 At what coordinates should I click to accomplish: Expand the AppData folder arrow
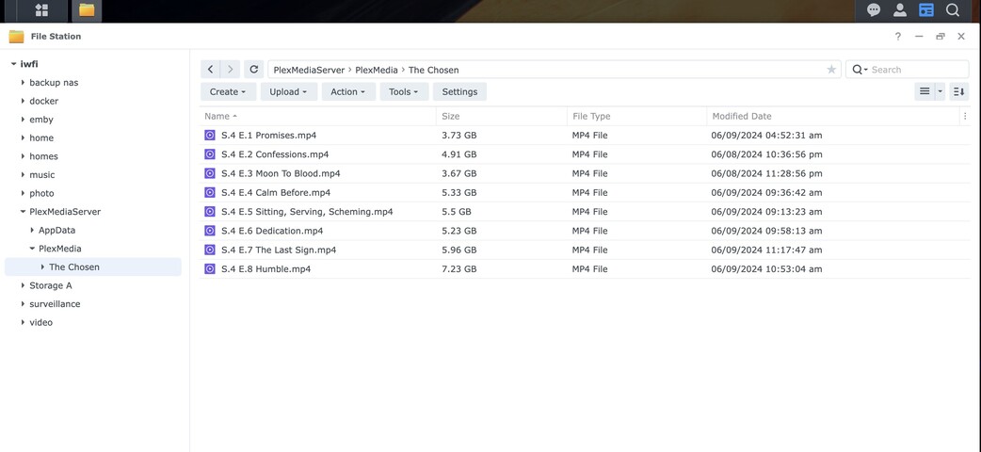tap(32, 230)
